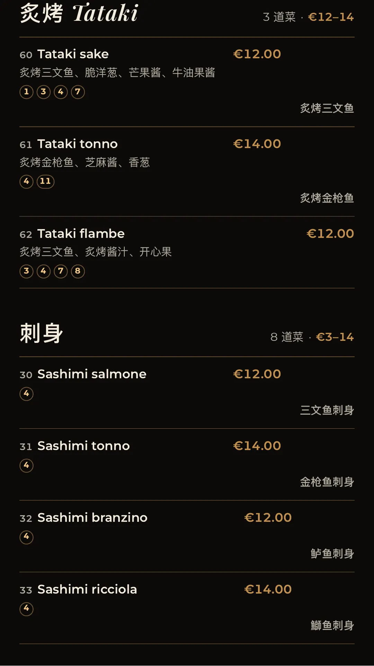The width and height of the screenshot is (374, 666).
Task: Click allergen badge 1 under Tataki sake
Action: [x=26, y=92]
